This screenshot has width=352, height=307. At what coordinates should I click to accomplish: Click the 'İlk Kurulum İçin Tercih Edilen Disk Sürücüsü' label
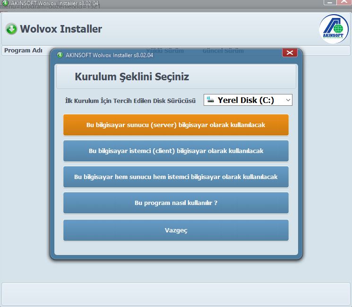tap(130, 101)
